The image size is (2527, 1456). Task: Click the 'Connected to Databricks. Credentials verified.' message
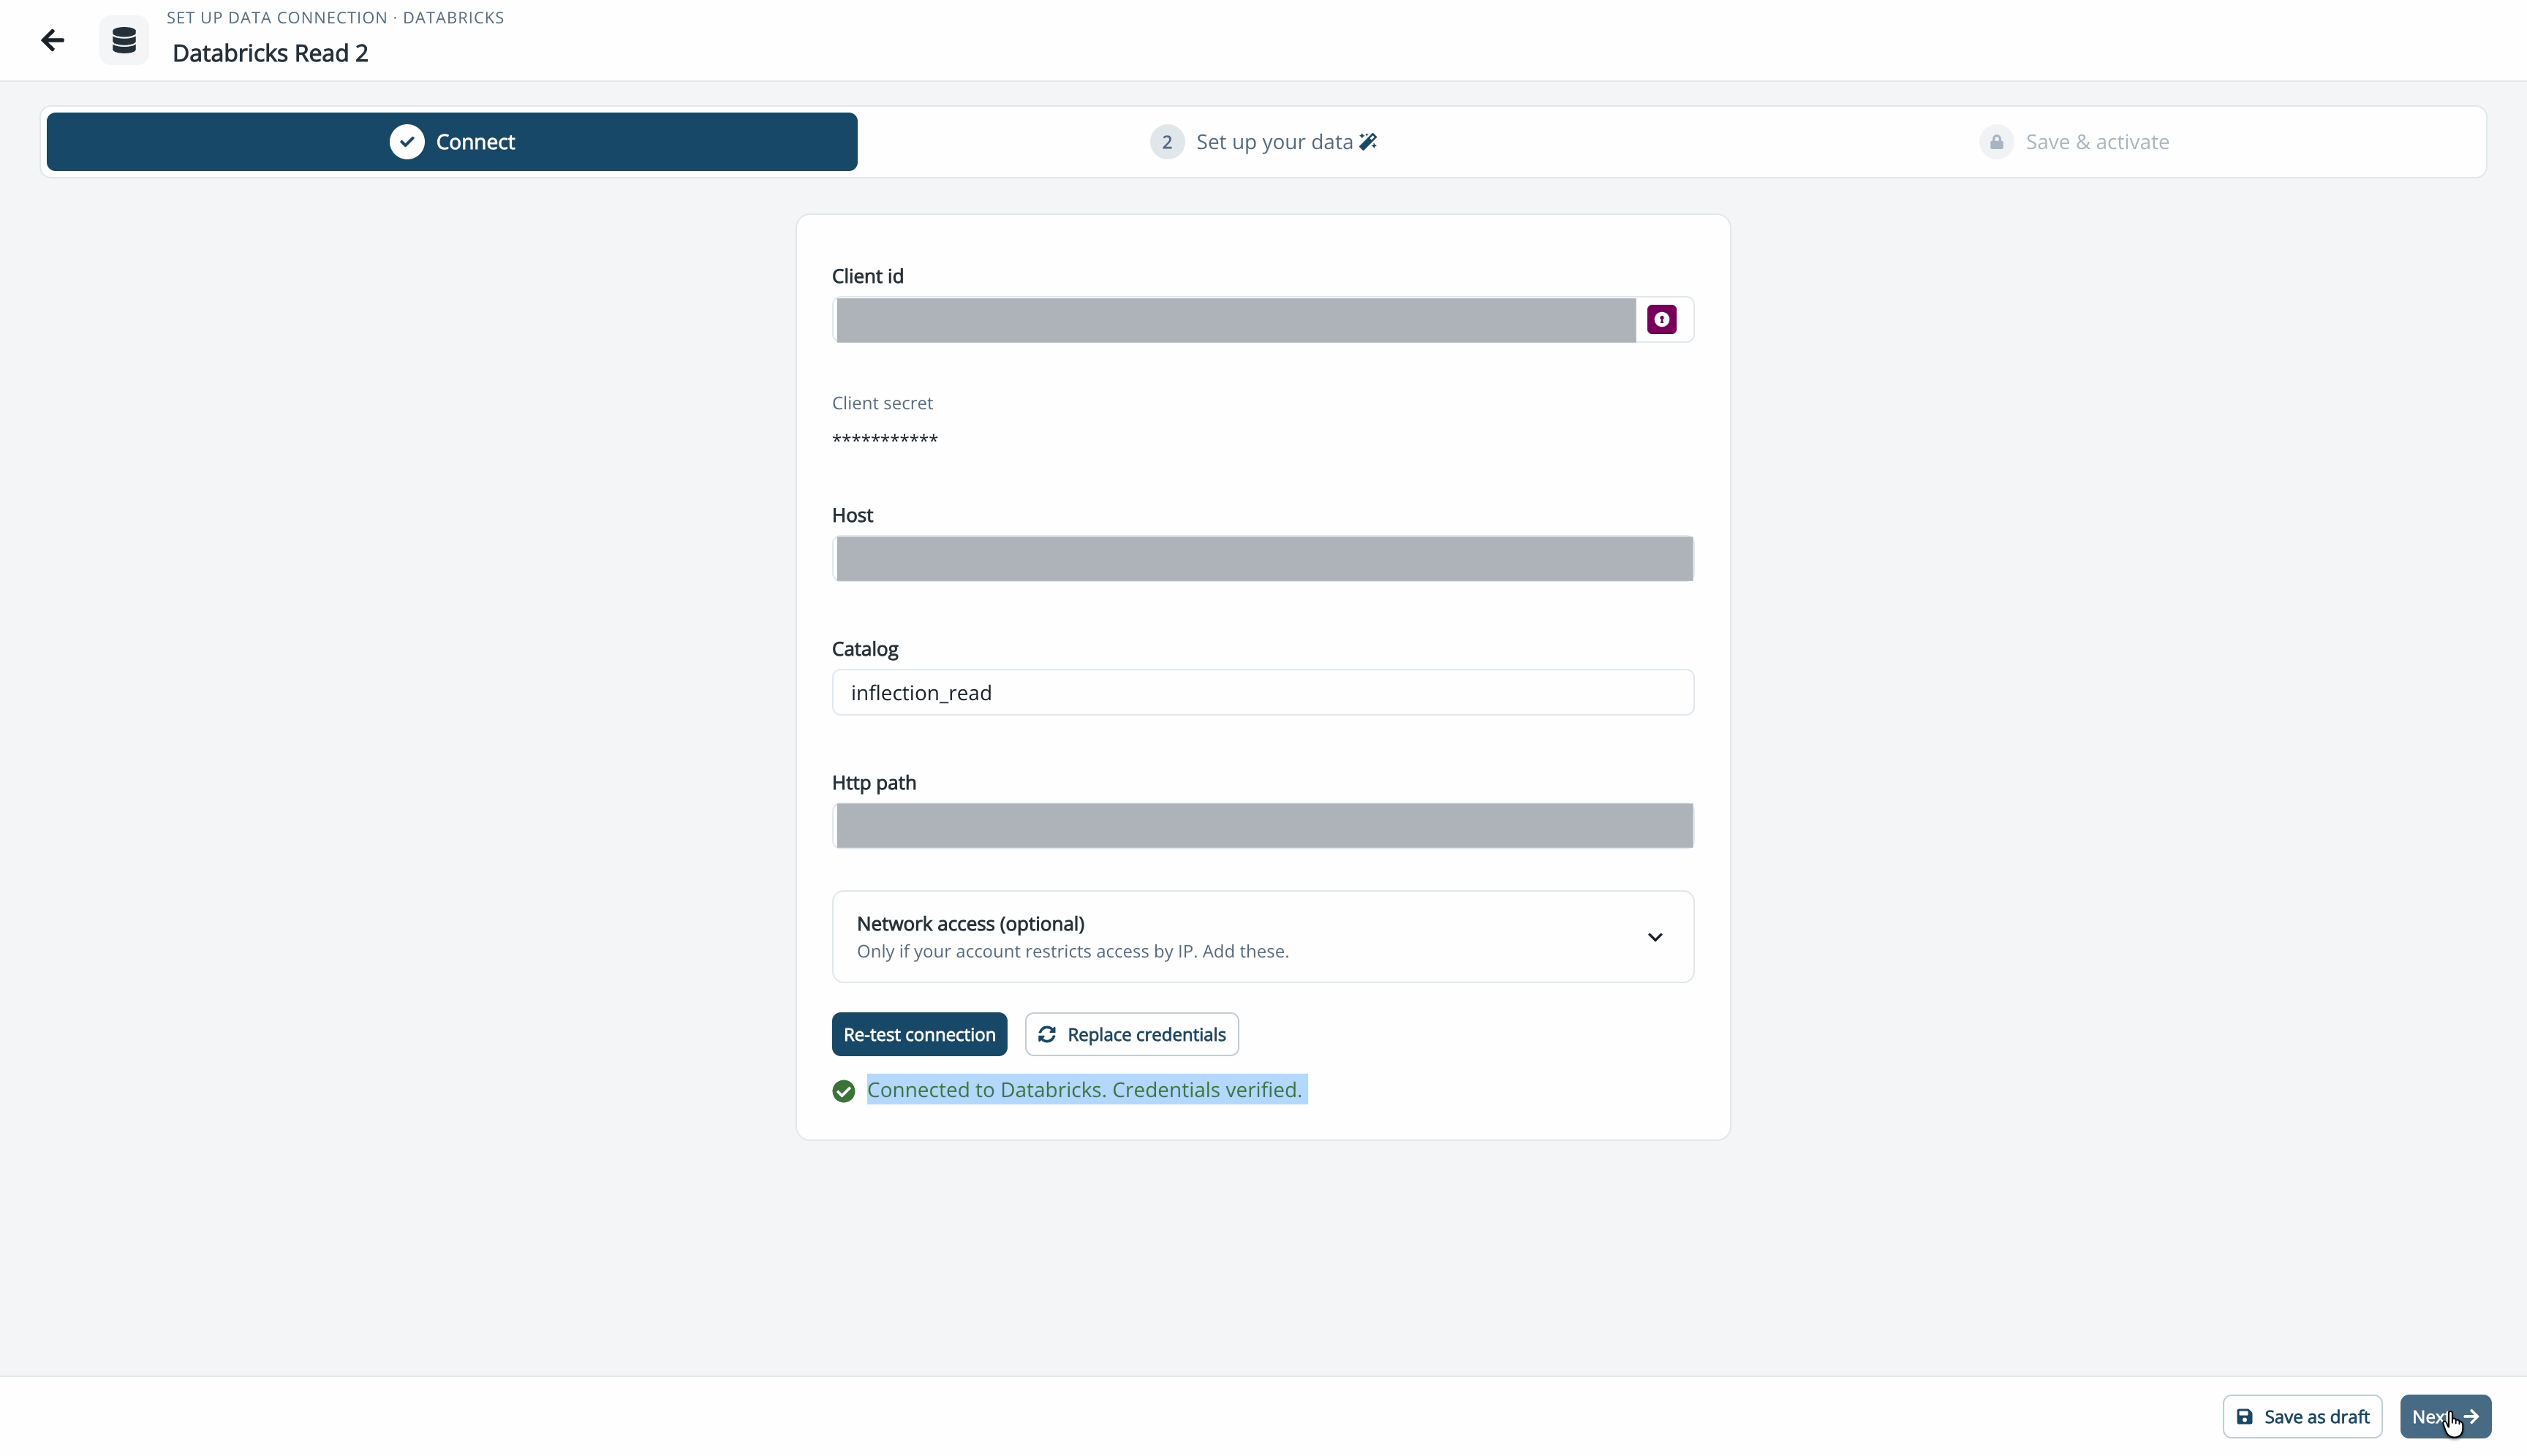point(1084,1090)
